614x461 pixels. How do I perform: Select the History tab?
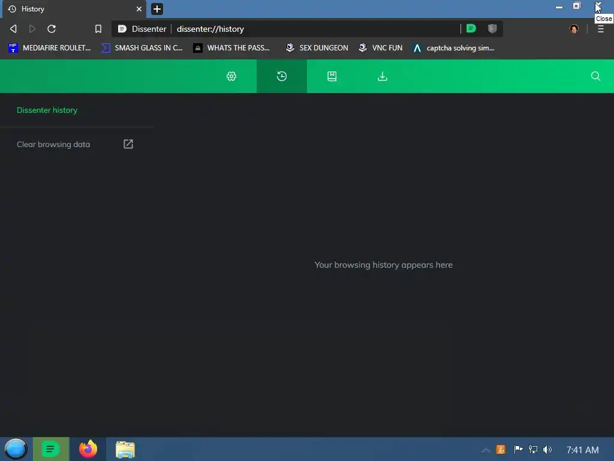[74, 9]
